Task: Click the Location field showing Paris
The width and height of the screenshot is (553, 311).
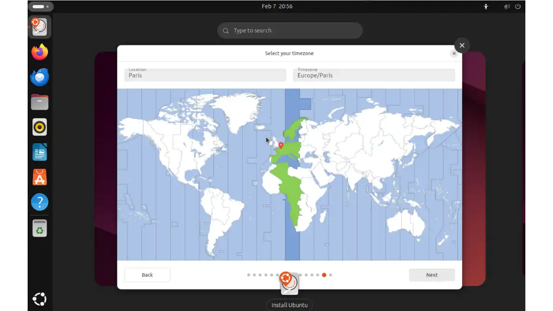Action: [x=205, y=75]
